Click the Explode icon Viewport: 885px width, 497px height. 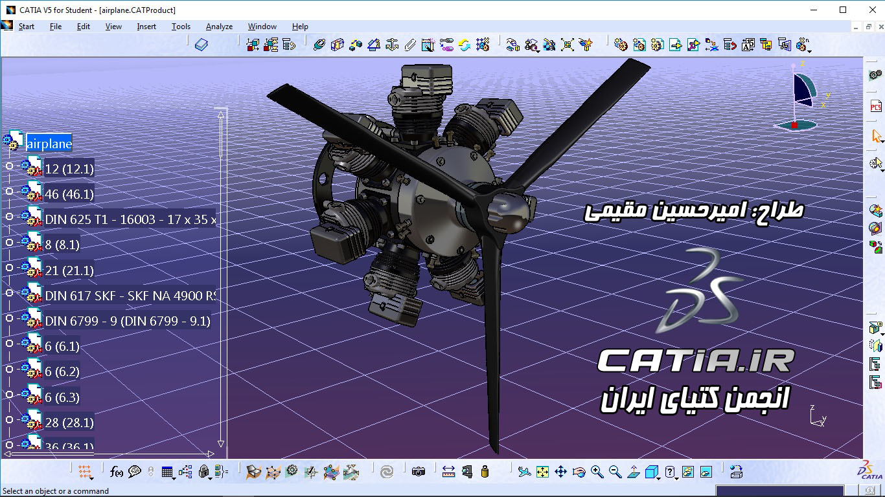568,45
